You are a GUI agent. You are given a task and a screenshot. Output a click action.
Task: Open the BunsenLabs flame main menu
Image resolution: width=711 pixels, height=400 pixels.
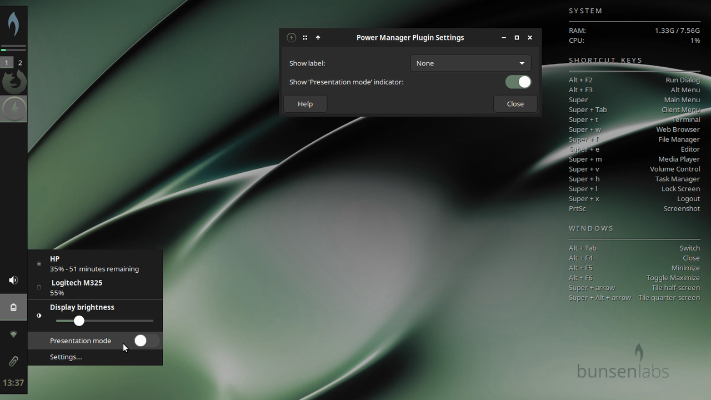[x=13, y=23]
